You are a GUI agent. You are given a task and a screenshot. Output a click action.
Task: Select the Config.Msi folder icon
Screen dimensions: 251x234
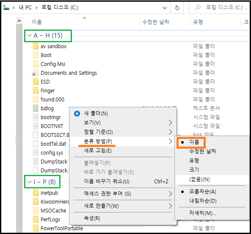coord(36,64)
